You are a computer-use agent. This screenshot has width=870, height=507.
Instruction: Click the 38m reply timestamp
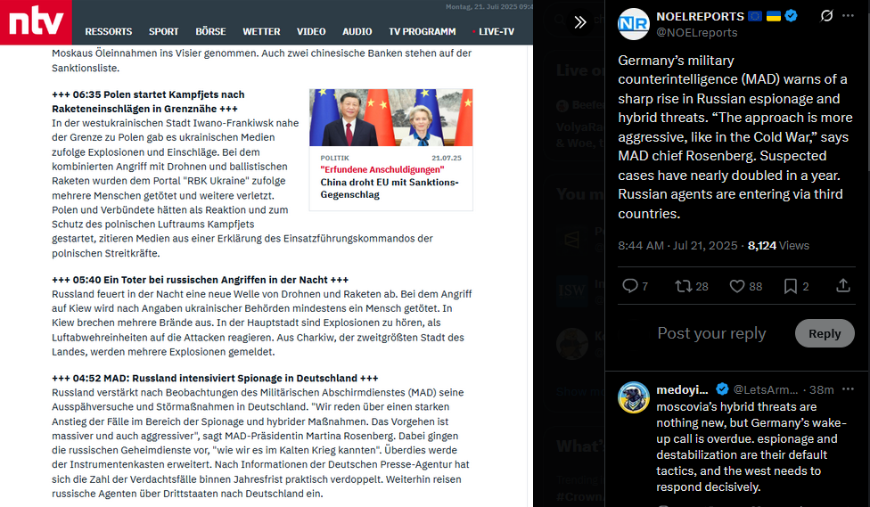tap(822, 390)
